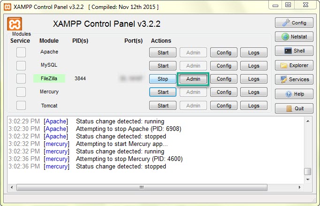This screenshot has width=320, height=206.
Task: Open the Apache Config menu
Action: [224, 53]
